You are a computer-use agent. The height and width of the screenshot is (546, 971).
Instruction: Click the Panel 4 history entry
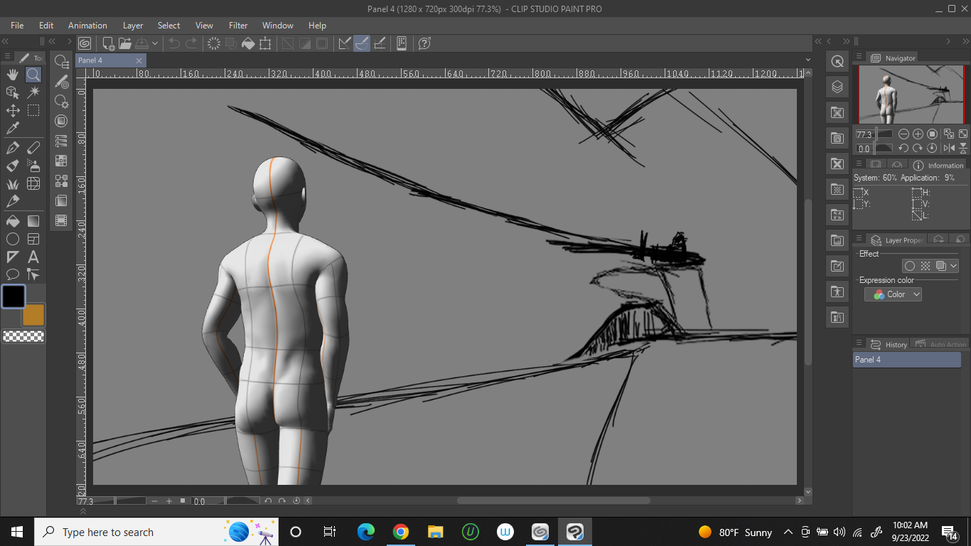906,360
